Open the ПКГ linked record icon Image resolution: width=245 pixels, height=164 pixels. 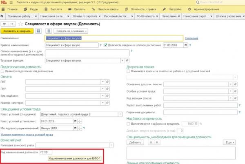(107, 82)
